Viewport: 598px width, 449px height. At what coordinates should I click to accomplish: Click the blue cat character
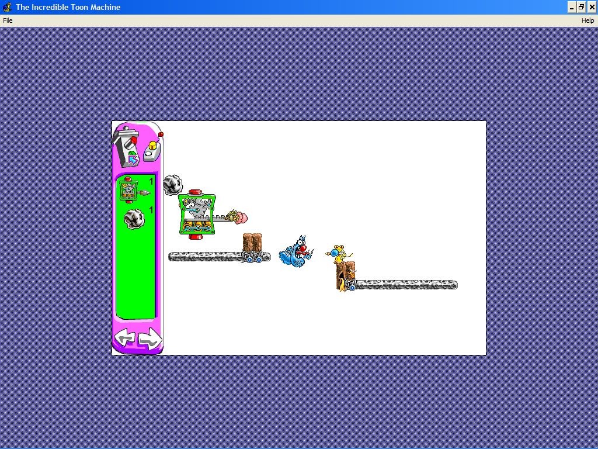(296, 251)
